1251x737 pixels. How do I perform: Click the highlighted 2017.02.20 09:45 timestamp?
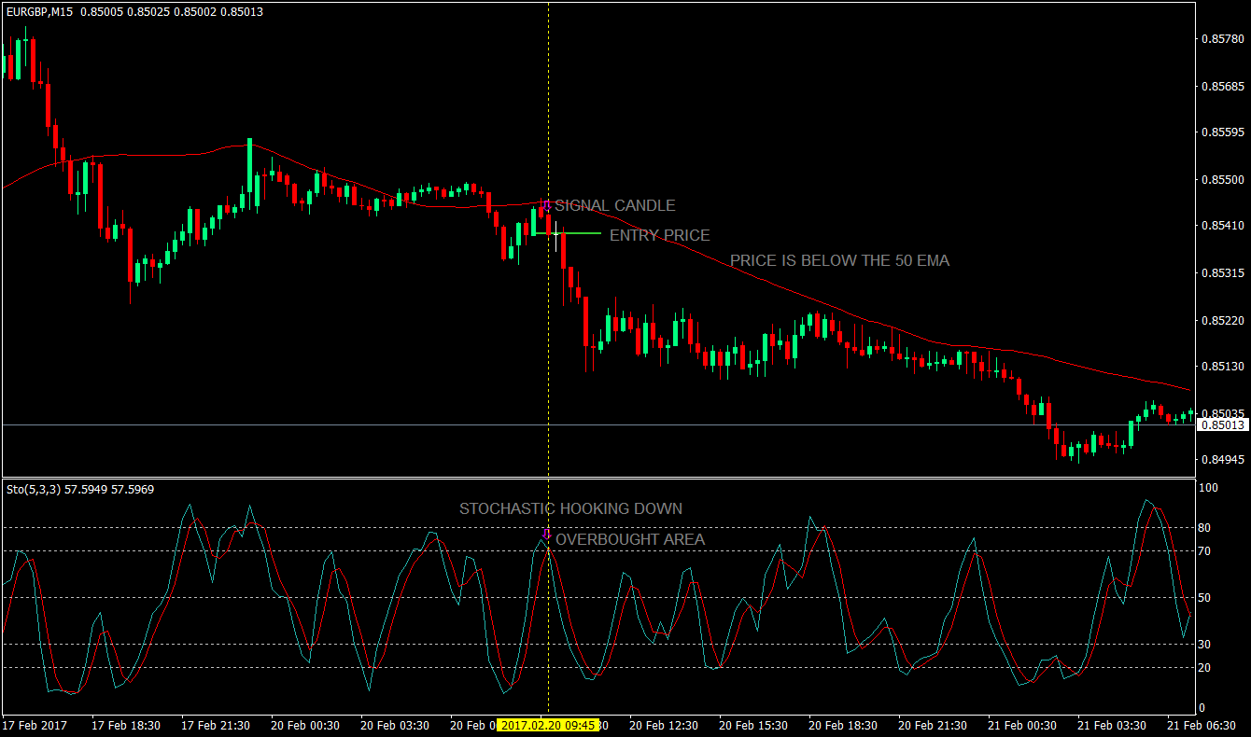(x=550, y=725)
